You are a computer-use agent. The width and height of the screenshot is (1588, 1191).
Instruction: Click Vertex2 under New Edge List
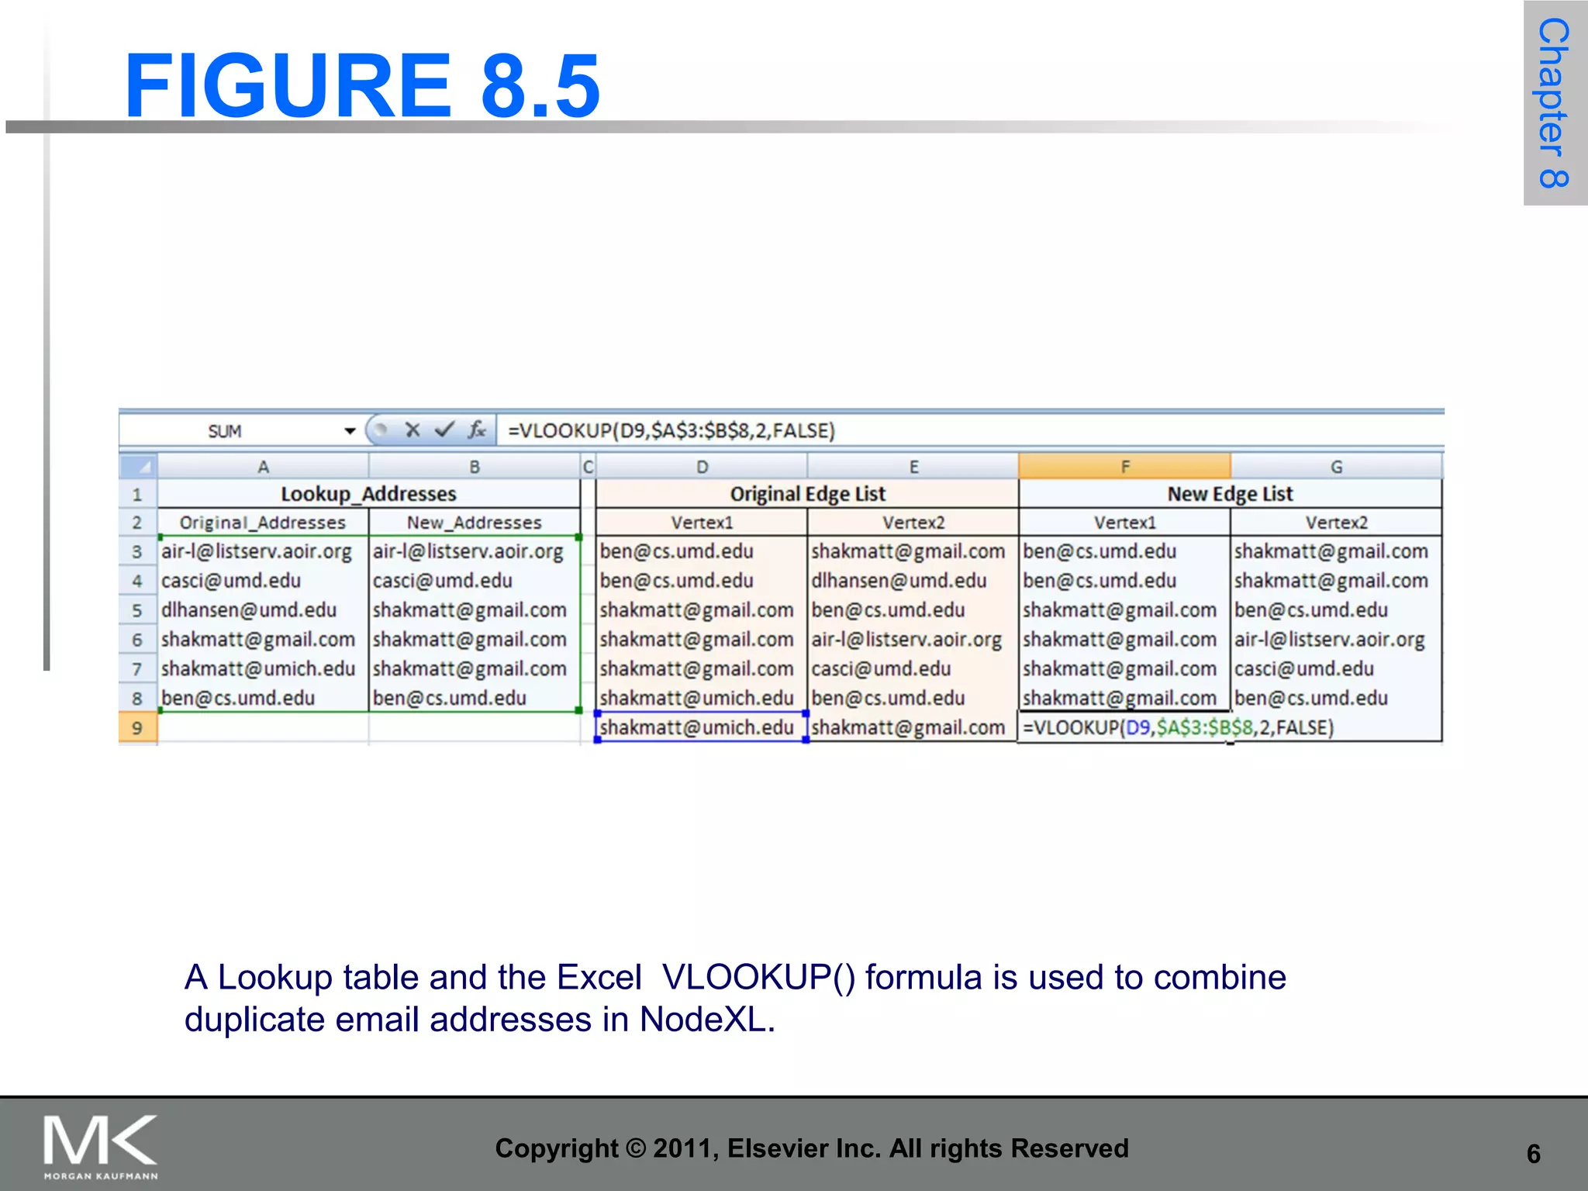coord(1336,523)
